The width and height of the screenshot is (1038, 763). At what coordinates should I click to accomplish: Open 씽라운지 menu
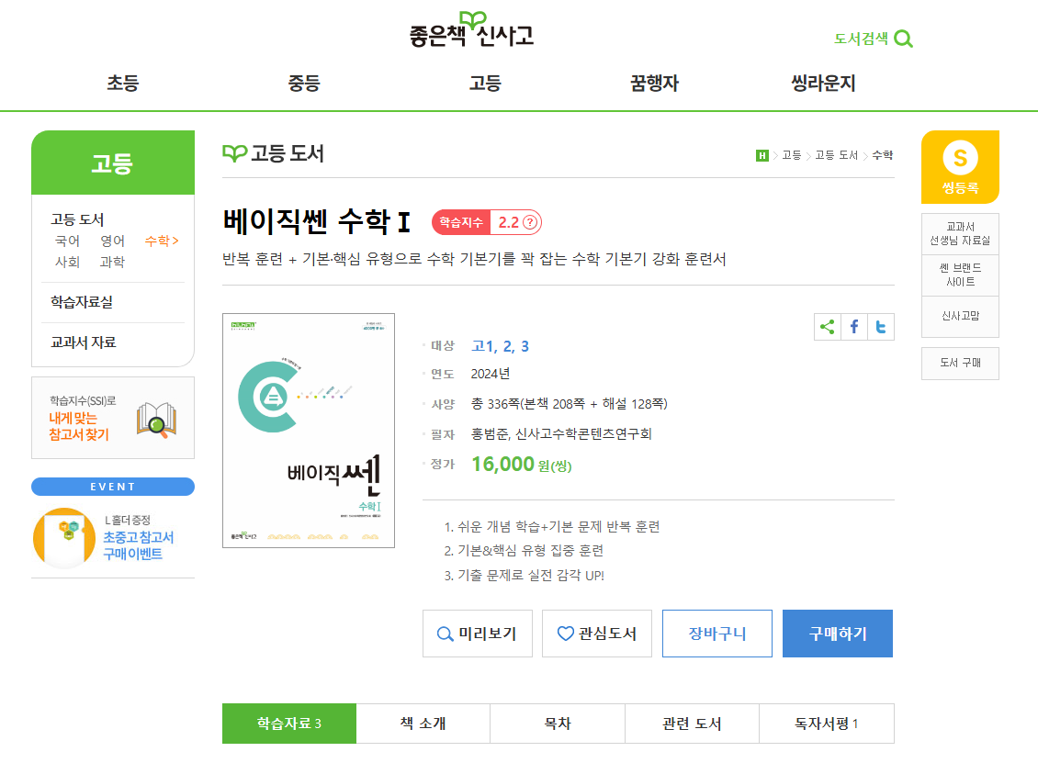pos(824,84)
